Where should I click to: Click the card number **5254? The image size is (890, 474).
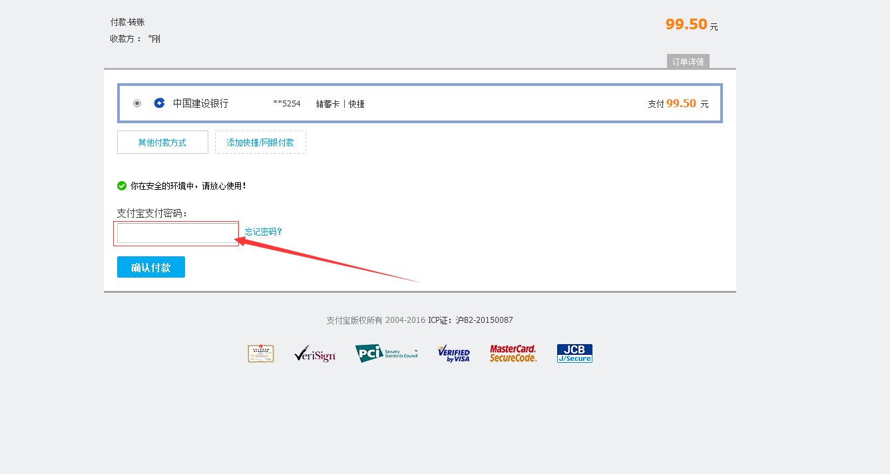287,103
